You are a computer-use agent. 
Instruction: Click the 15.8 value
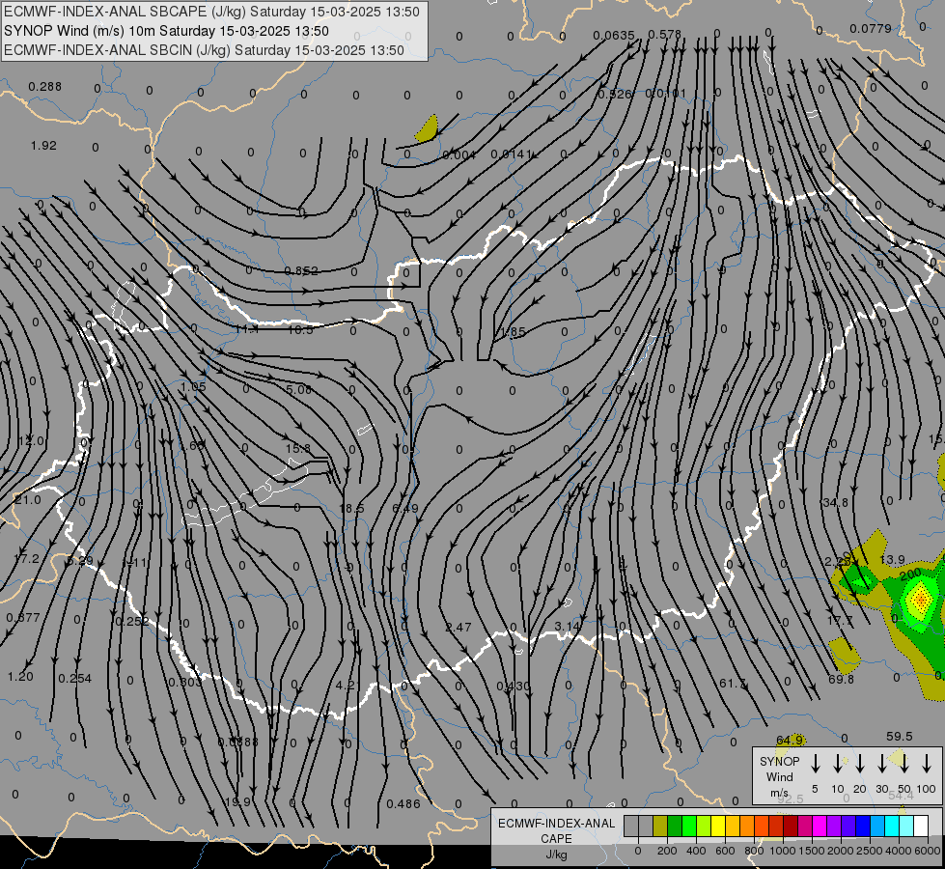point(297,449)
